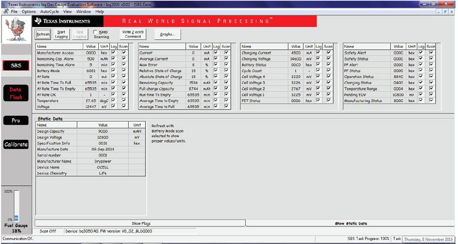Start Logging data
458x244 pixels.
click(62, 34)
